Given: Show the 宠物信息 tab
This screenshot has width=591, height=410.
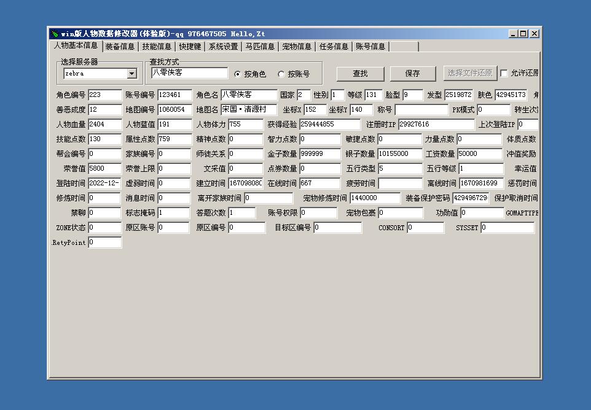Looking at the screenshot, I should pos(297,46).
